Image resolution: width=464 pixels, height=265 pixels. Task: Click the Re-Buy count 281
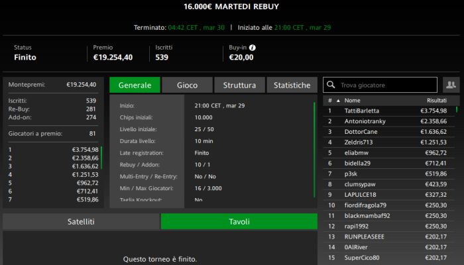pyautogui.click(x=91, y=109)
